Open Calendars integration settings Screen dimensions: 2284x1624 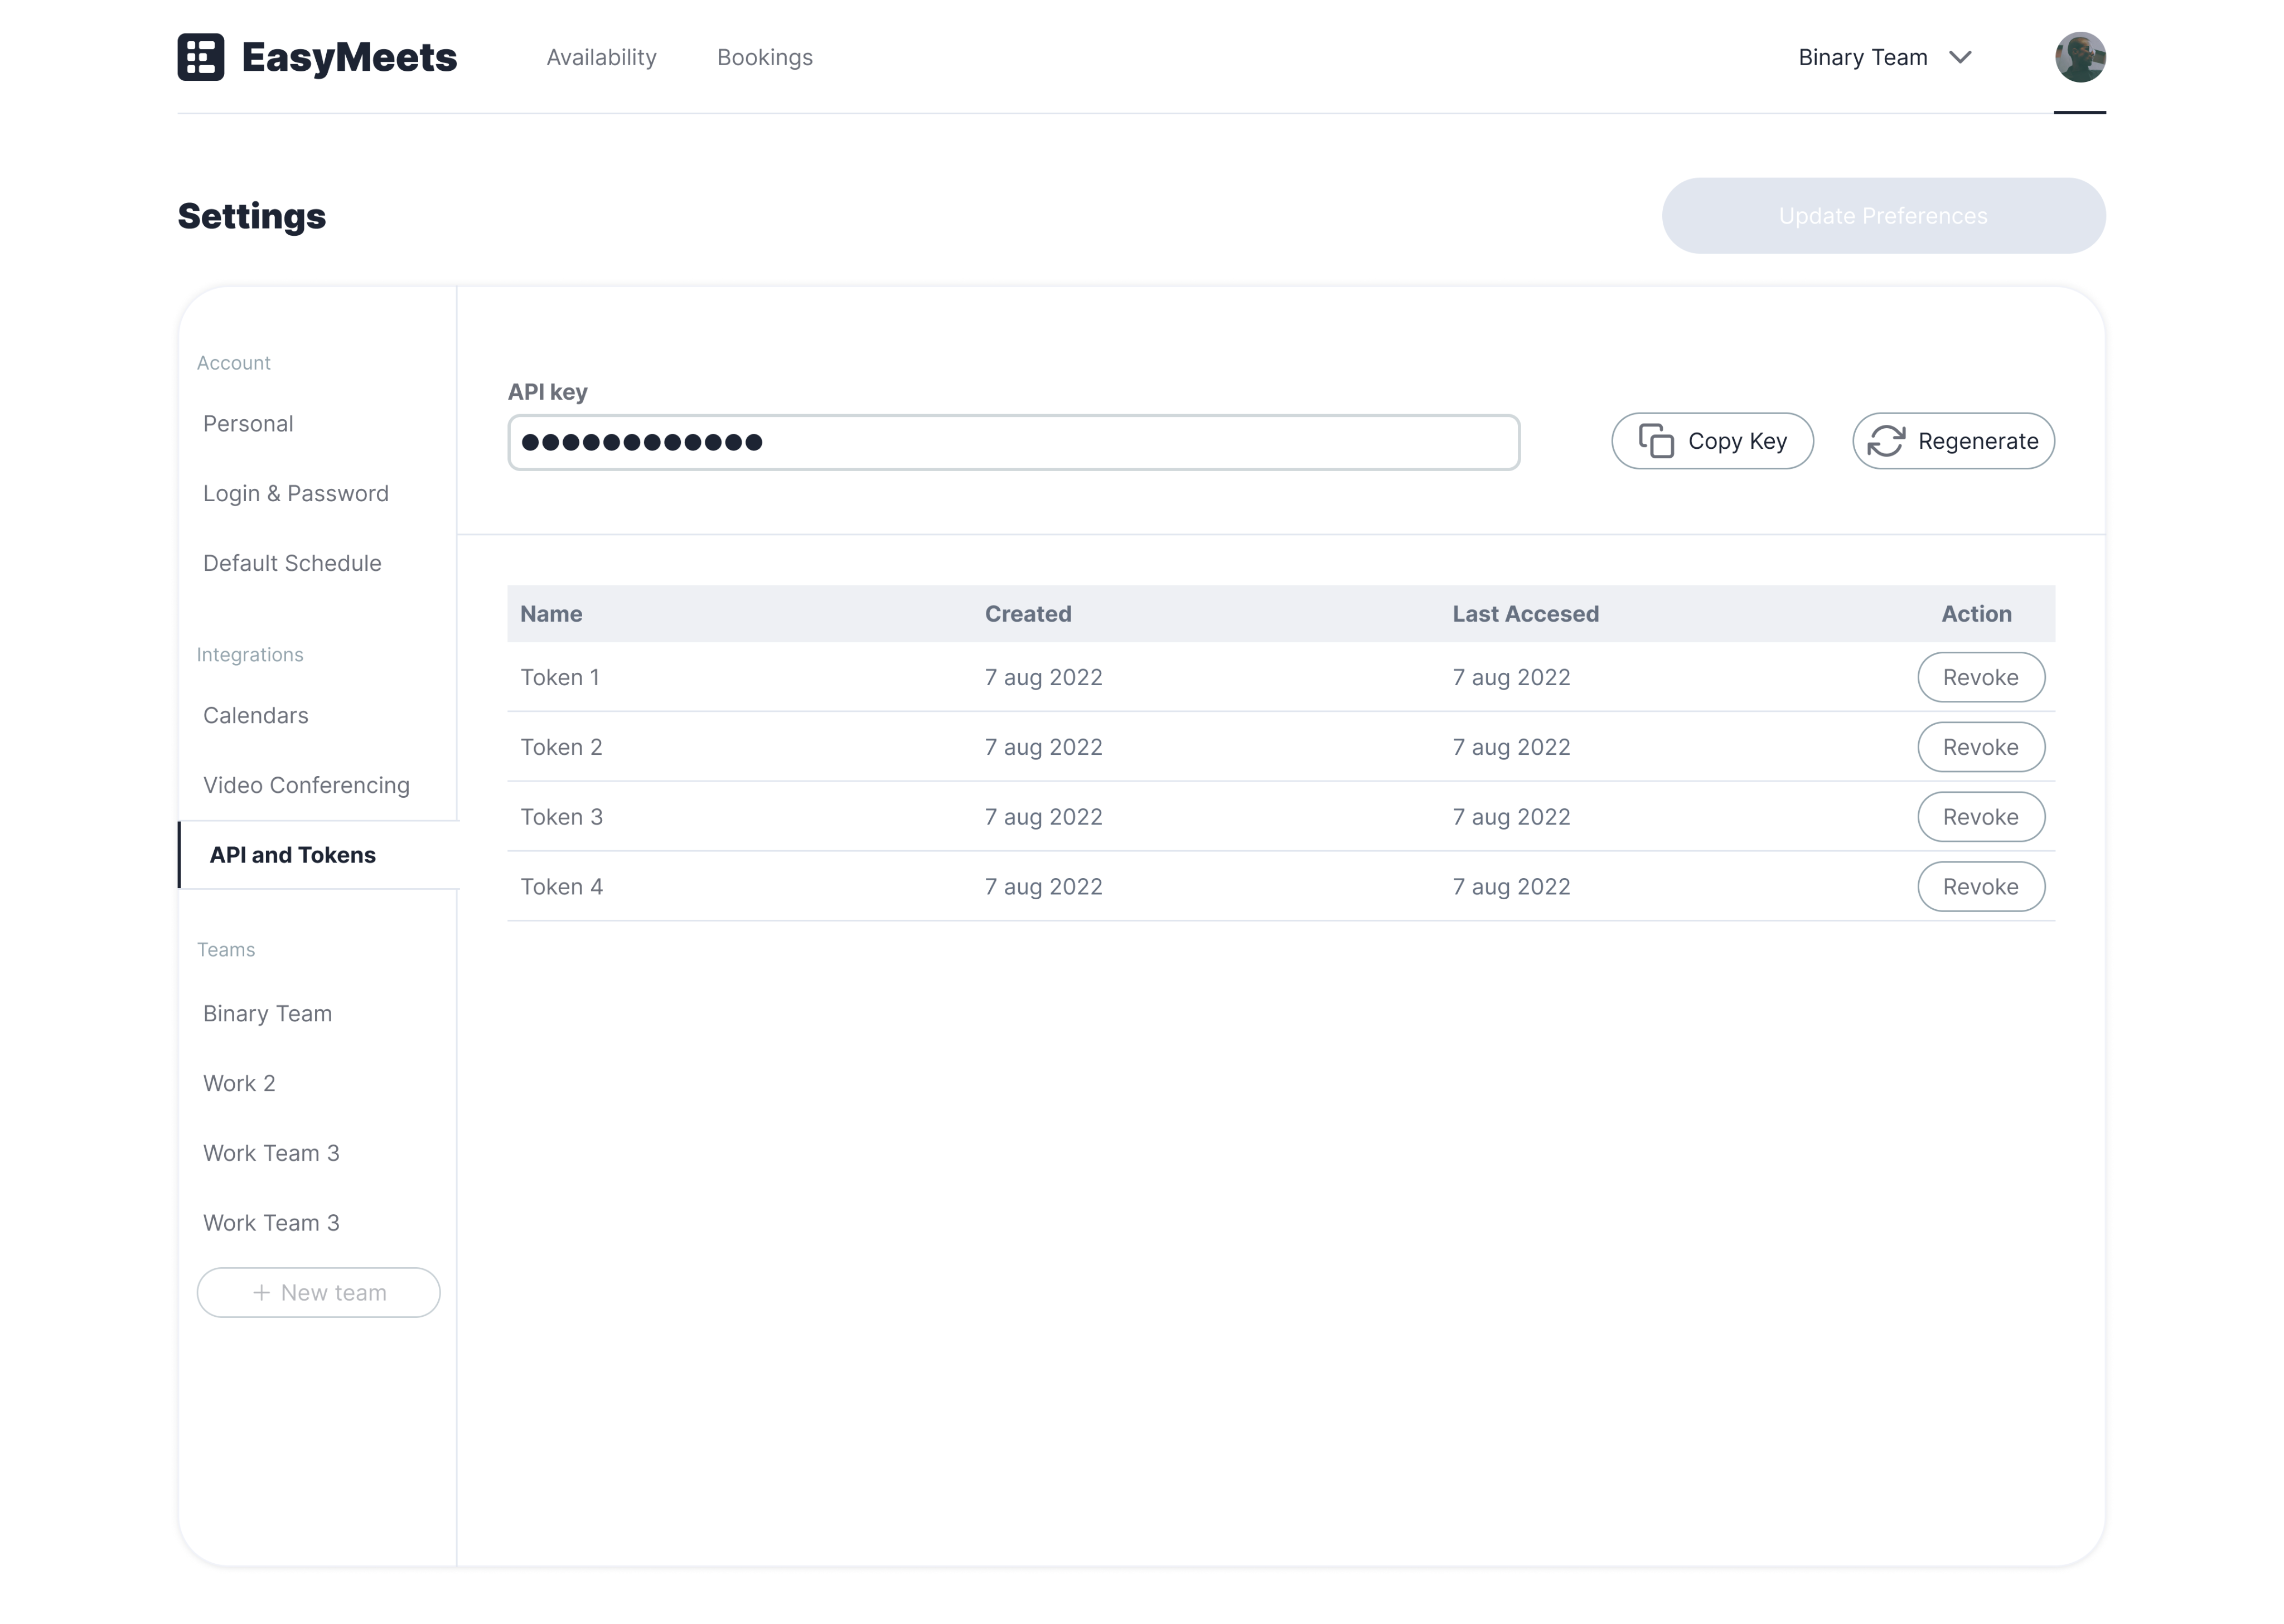click(255, 715)
